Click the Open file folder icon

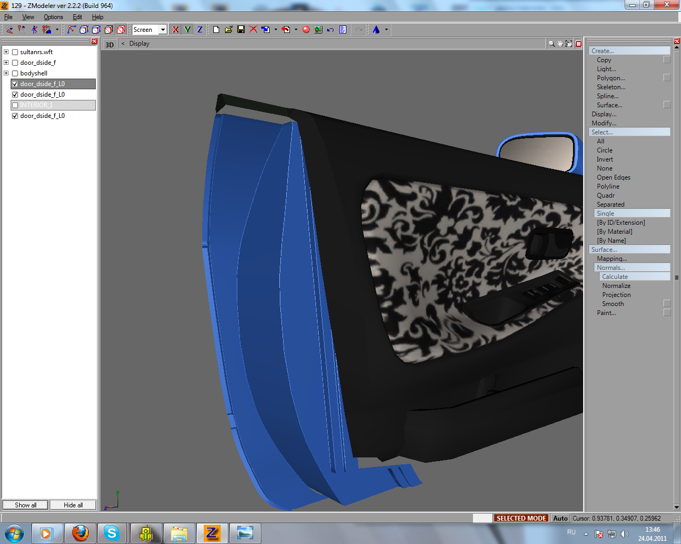click(x=228, y=30)
